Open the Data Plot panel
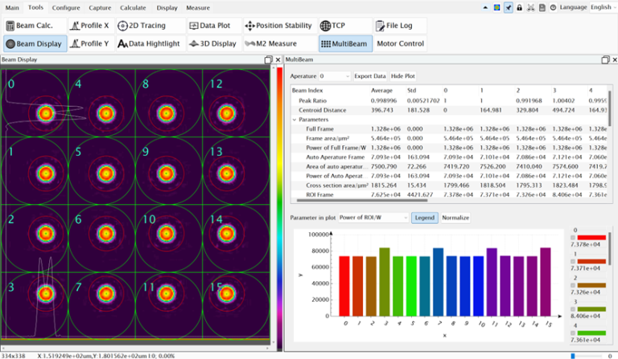618x359 pixels. coord(213,26)
